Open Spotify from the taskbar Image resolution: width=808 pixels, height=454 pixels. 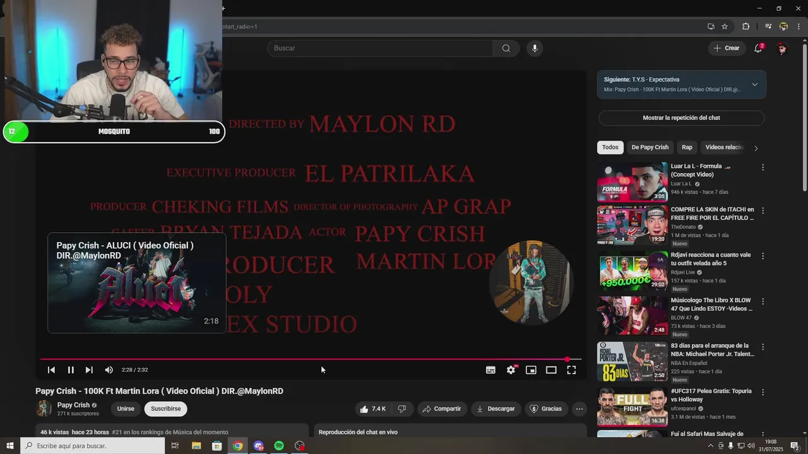coord(279,446)
